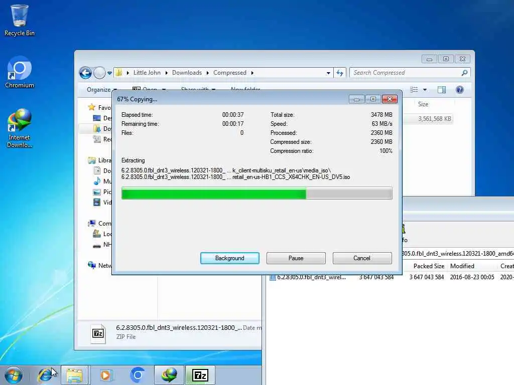Click the 7z ZIP file icon in details pane
The image size is (514, 385).
[x=98, y=333]
